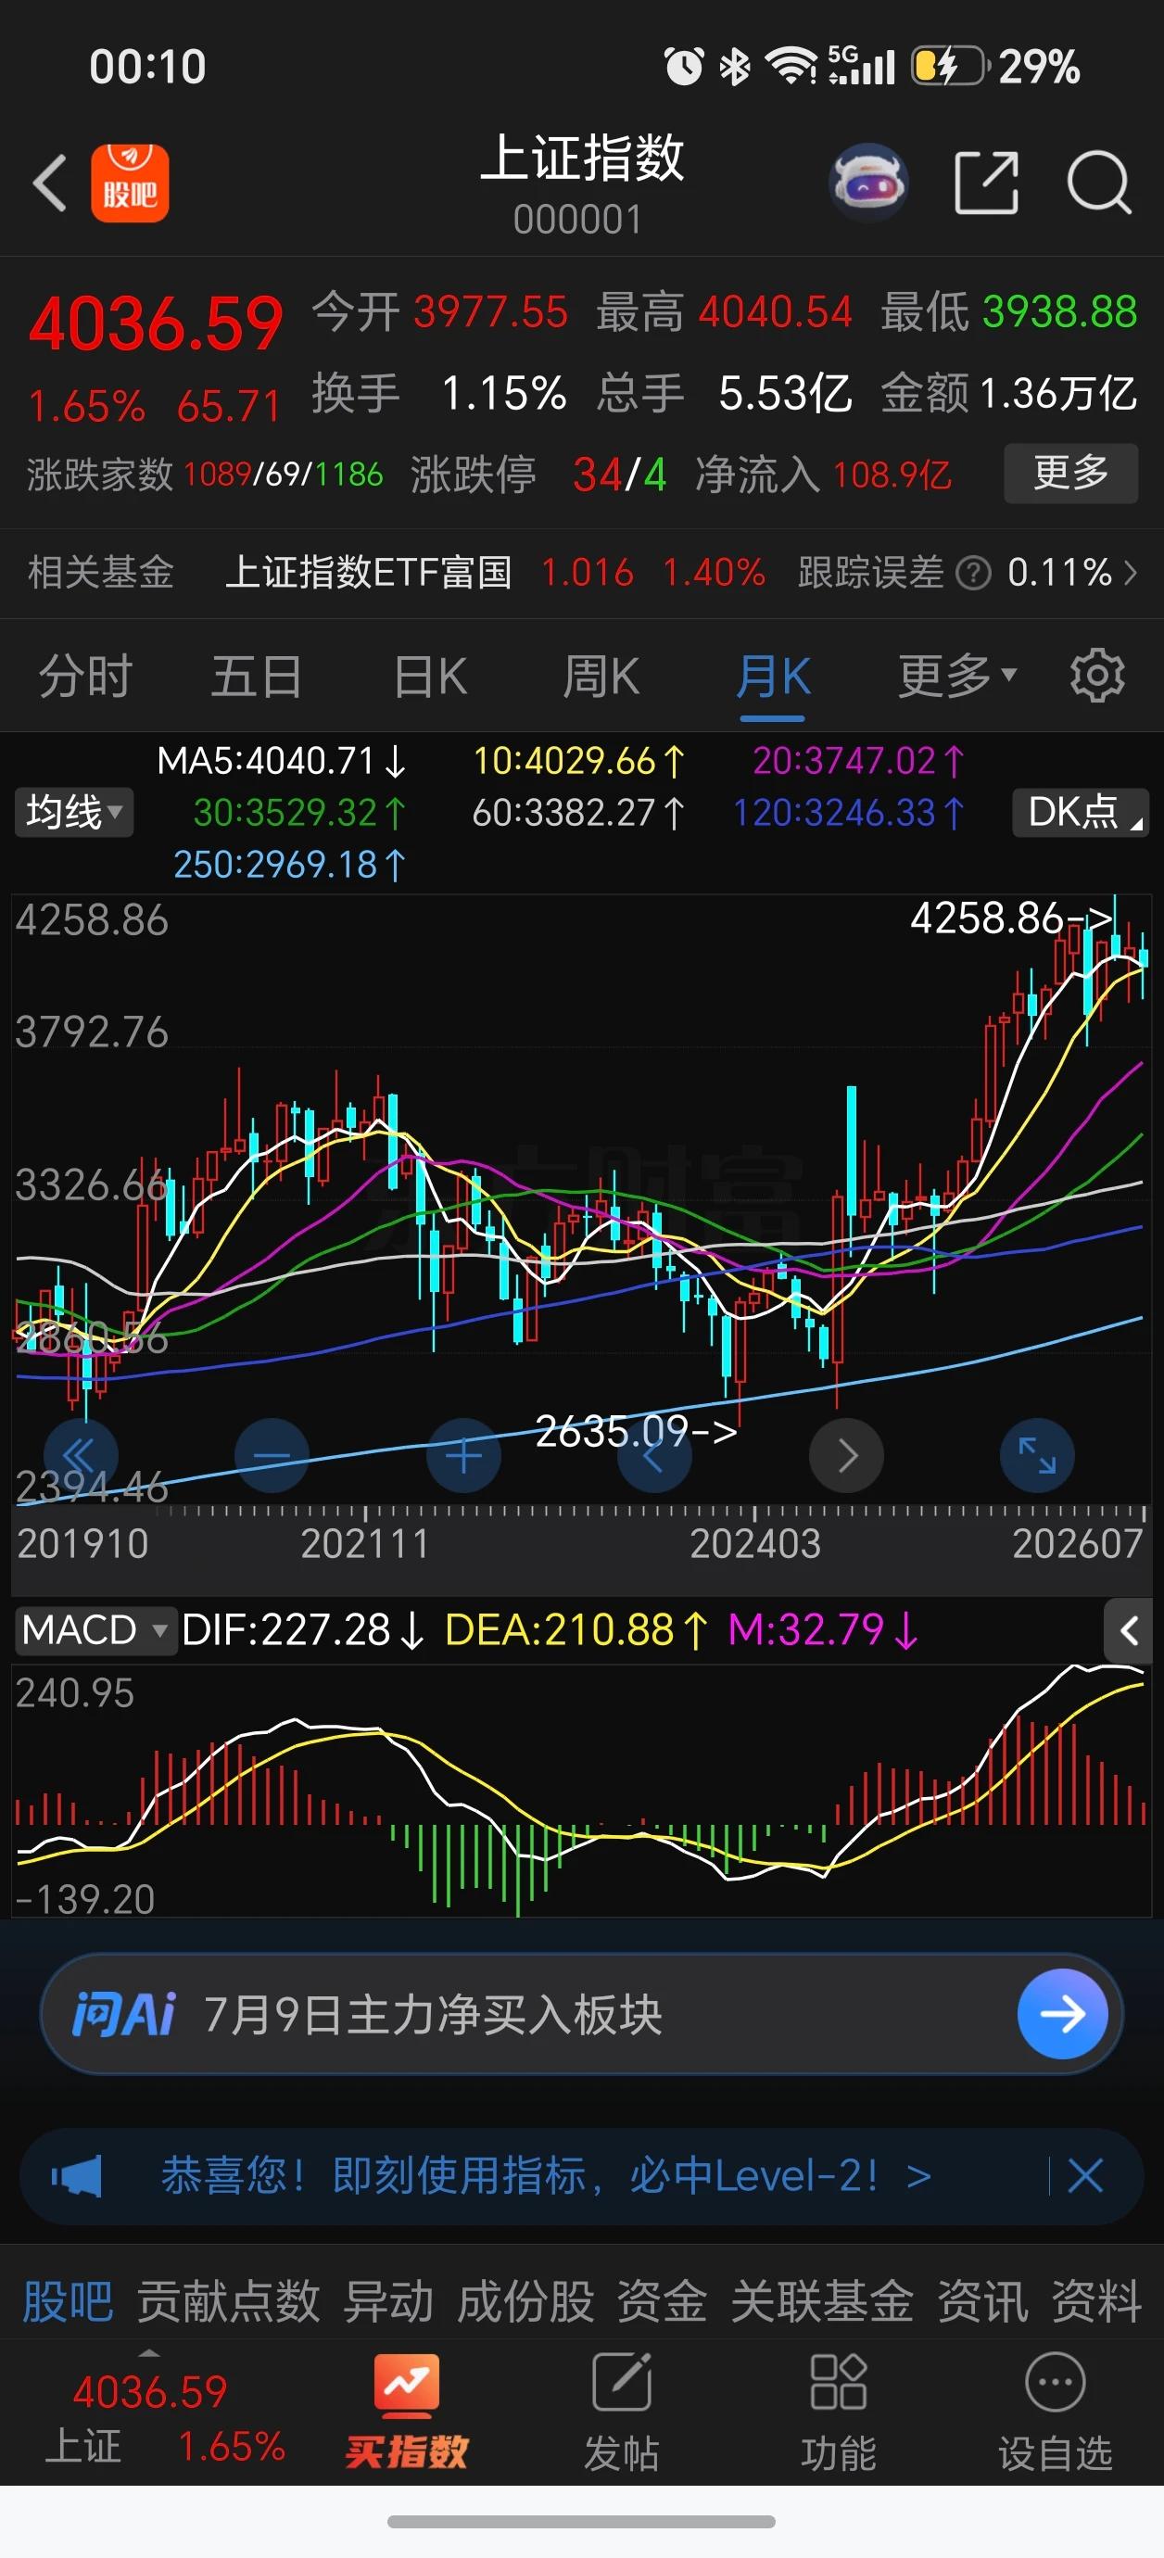
Task: Open the 异动 tab
Action: coord(388,2300)
